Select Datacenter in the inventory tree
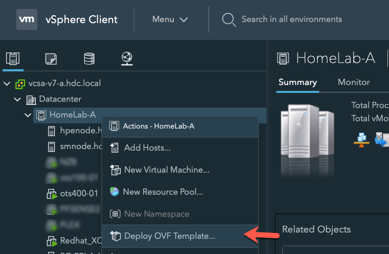389x254 pixels. tap(60, 99)
